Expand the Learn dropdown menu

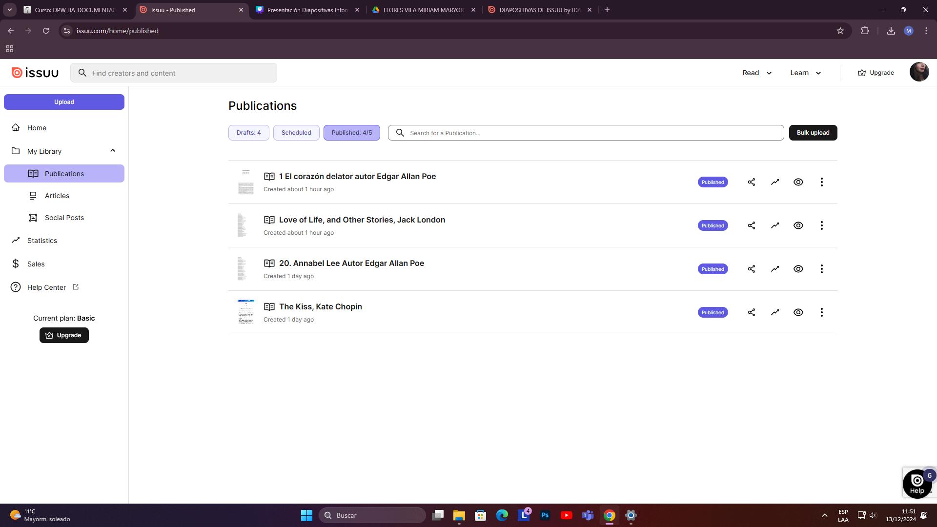click(x=805, y=73)
